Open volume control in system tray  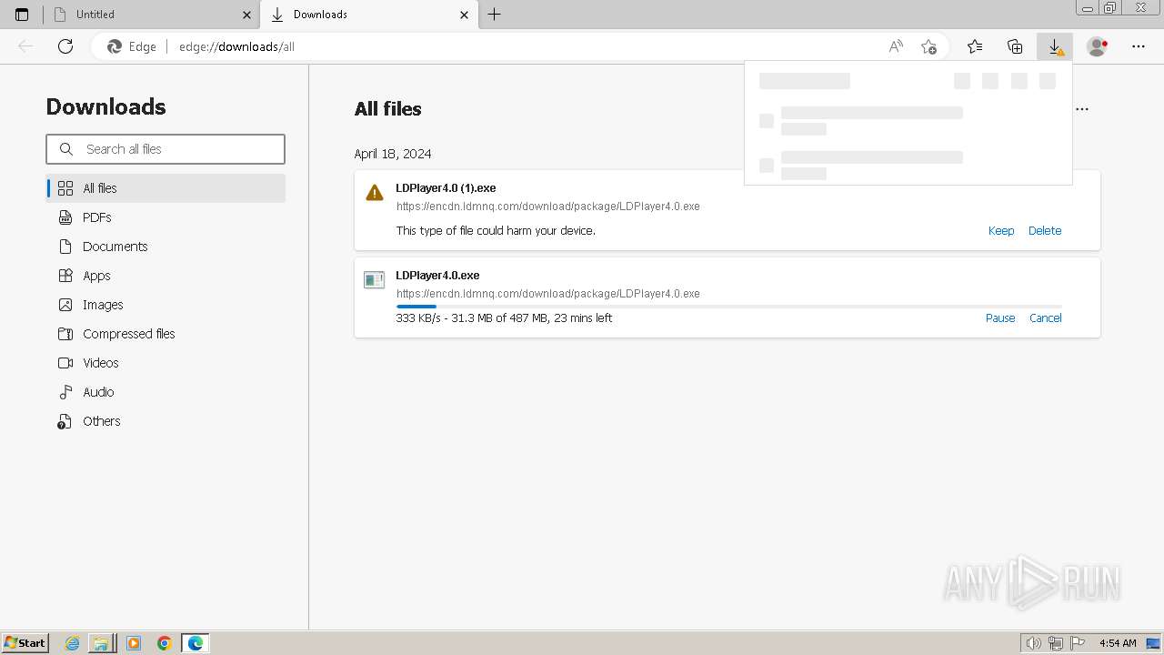pyautogui.click(x=1035, y=643)
